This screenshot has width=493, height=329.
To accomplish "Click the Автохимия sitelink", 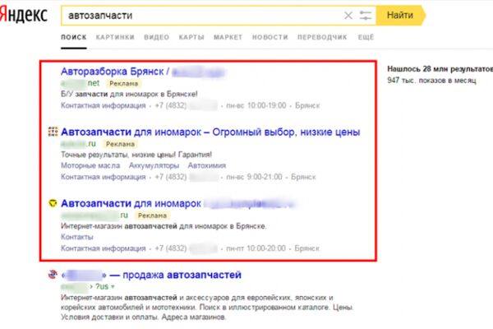I will (206, 165).
